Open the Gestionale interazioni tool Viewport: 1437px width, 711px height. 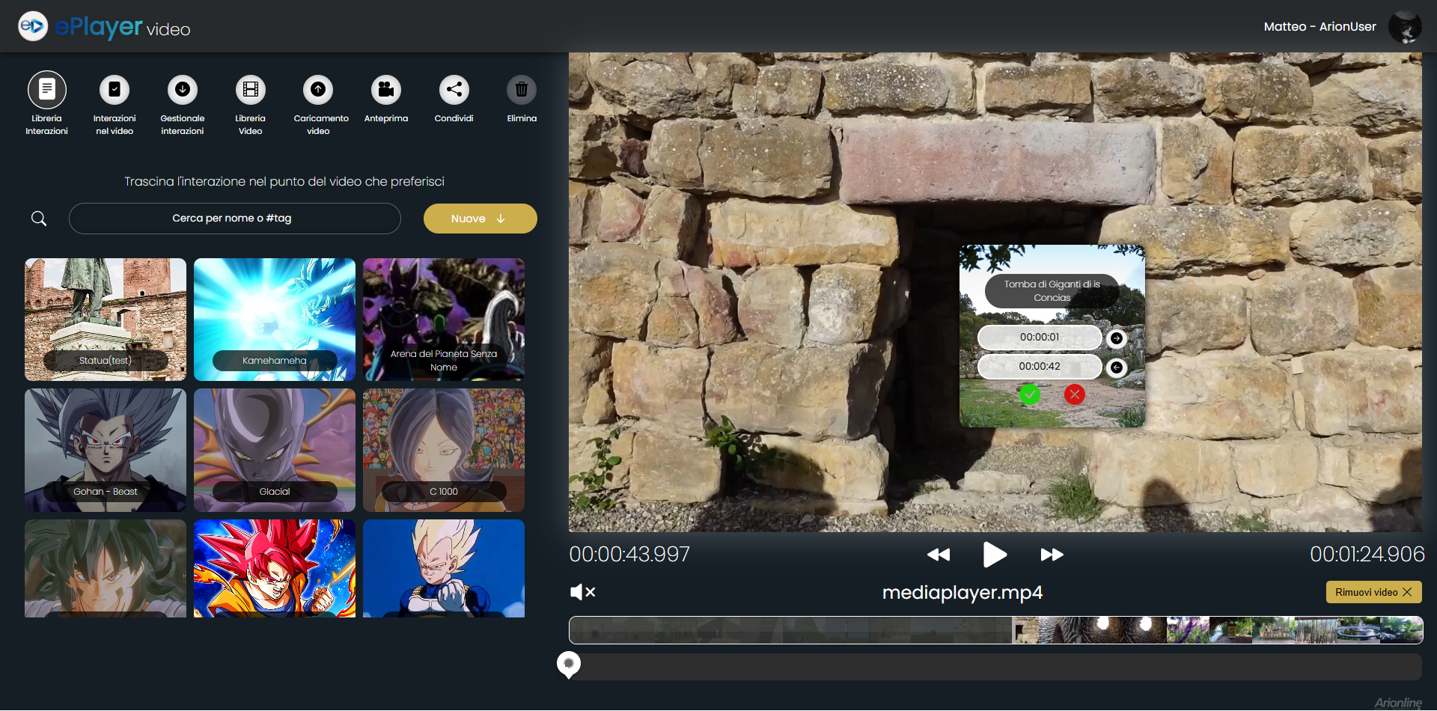coord(182,88)
